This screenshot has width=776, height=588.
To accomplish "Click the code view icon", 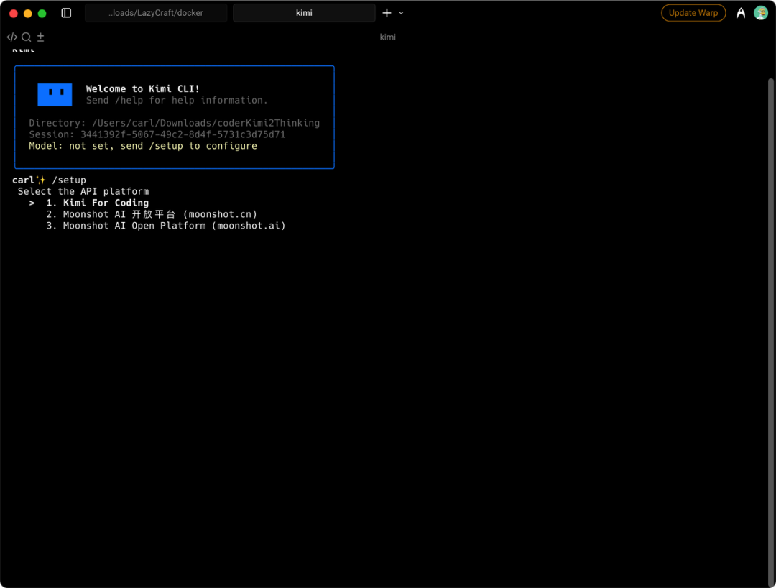I will coord(12,37).
